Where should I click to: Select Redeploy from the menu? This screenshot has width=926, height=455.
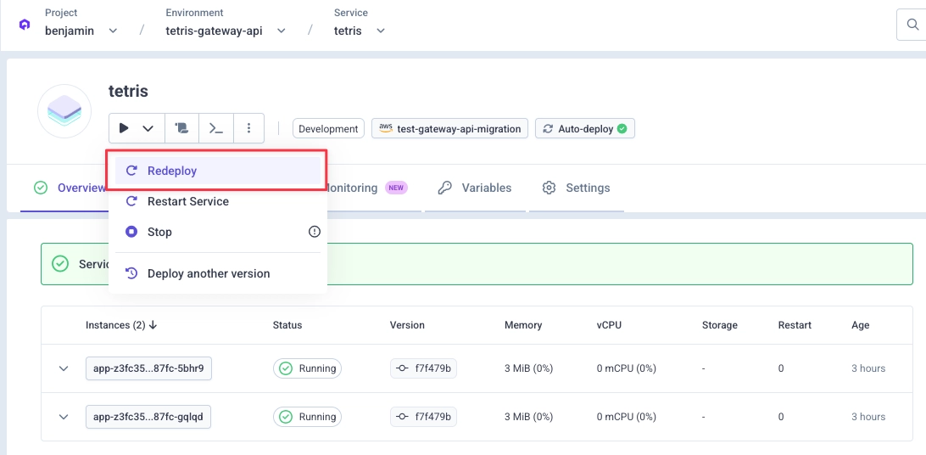click(218, 171)
